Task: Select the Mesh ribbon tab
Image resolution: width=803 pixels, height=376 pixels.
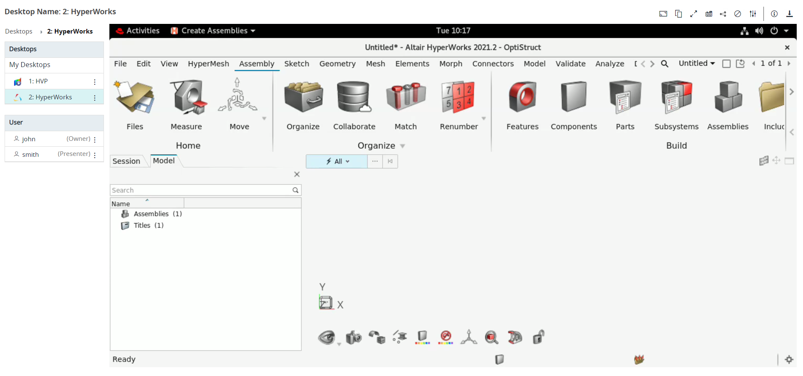Action: [x=376, y=64]
